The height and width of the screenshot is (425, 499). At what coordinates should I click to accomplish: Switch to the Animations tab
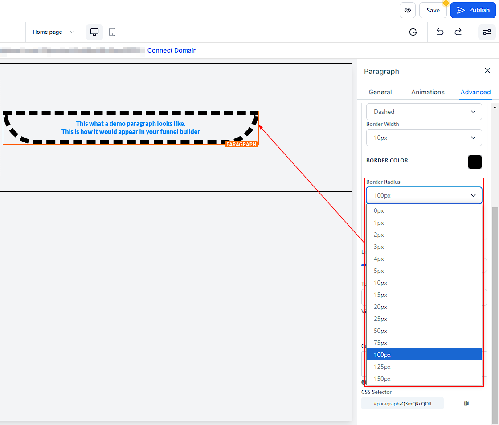428,92
